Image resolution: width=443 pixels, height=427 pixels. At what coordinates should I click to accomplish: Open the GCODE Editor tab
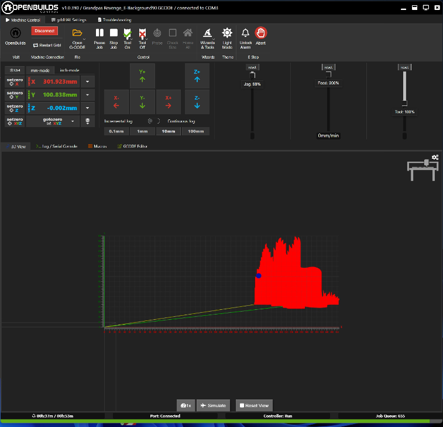click(x=133, y=146)
